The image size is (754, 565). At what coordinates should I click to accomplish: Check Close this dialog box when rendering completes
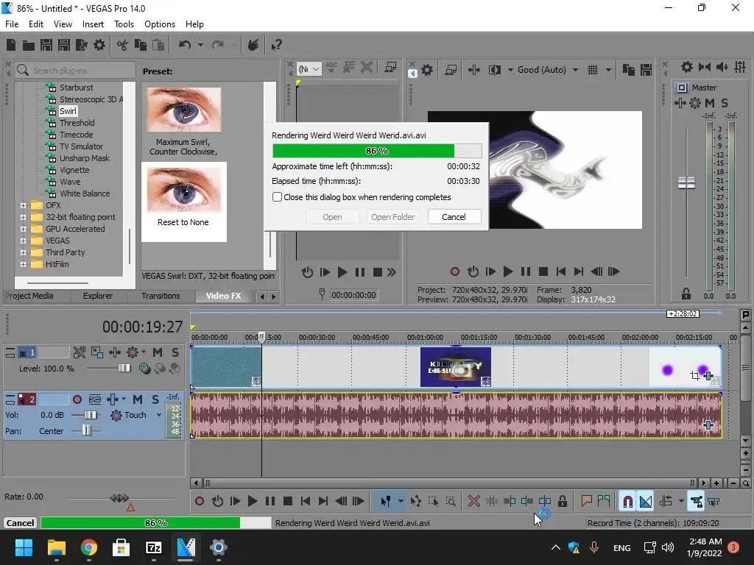tap(277, 197)
